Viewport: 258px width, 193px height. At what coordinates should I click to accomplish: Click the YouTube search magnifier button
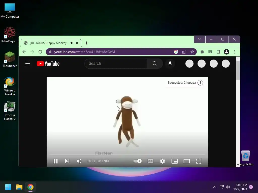coord(155,64)
